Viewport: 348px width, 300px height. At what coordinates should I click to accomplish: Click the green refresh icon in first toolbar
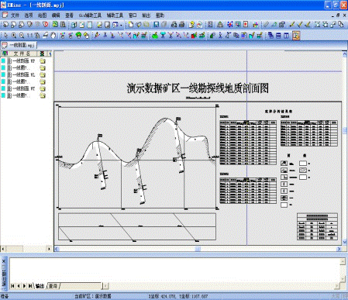pyautogui.click(x=55, y=25)
